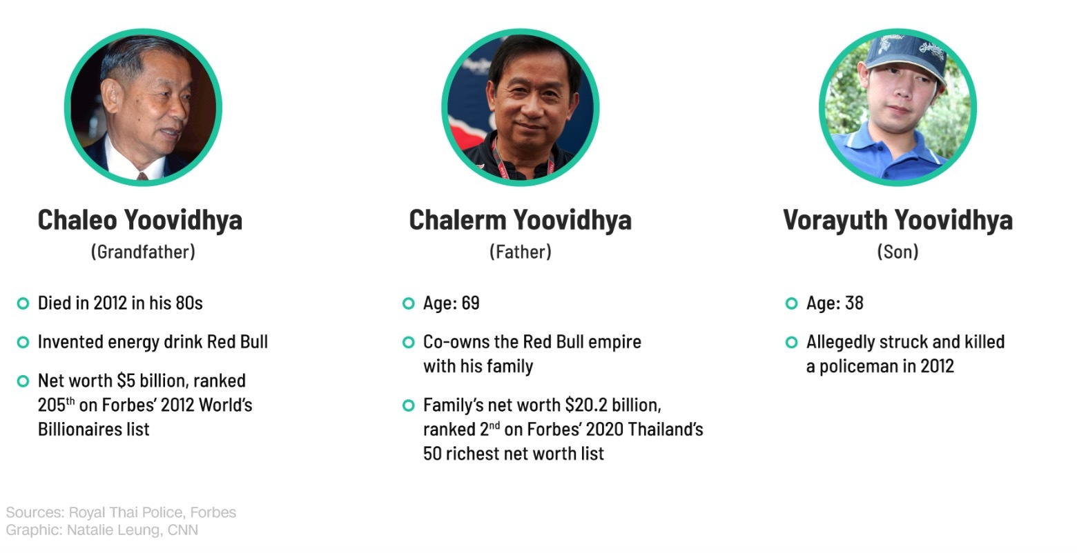Image resolution: width=1077 pixels, height=553 pixels.
Task: Select the bullet point before 'Age: 38'
Action: (791, 303)
